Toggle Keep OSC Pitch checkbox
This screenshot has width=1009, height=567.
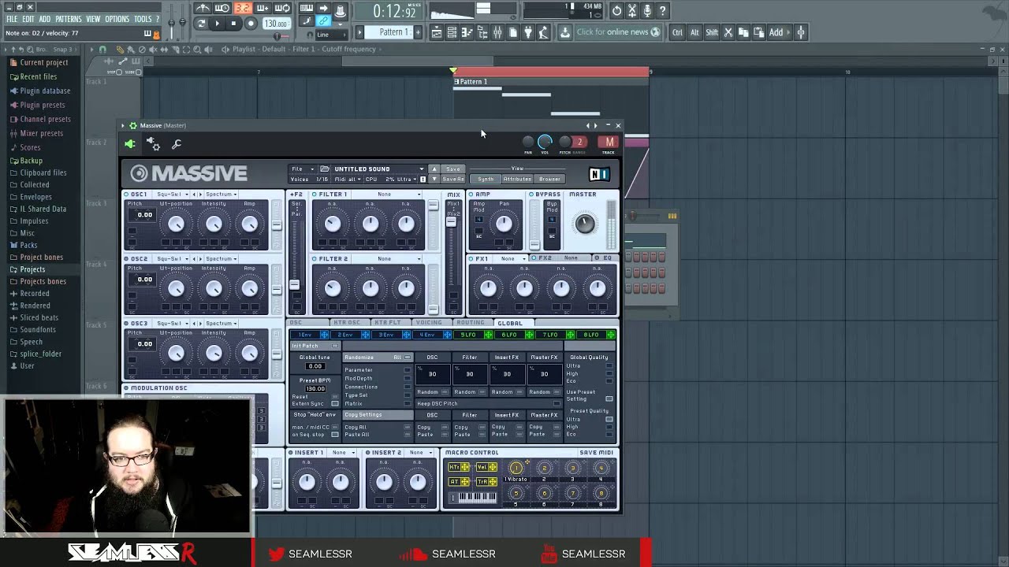(557, 403)
